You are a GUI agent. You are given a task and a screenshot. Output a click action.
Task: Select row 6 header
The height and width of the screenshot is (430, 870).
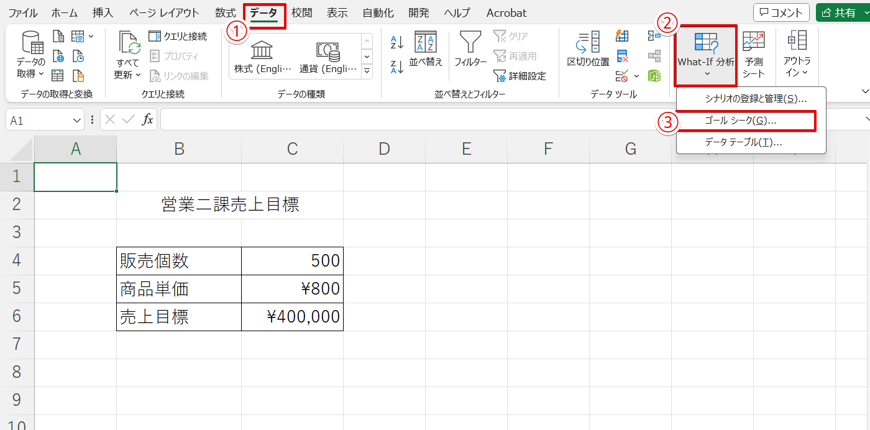[x=17, y=316]
